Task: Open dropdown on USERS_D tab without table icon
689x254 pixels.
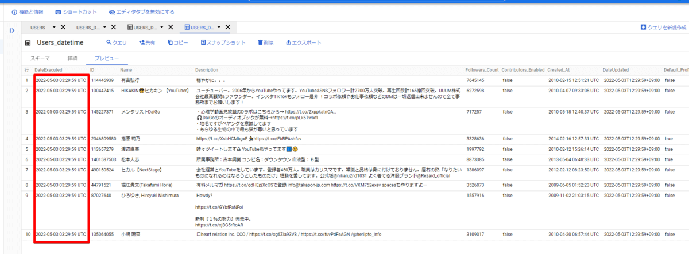Action: pos(106,28)
